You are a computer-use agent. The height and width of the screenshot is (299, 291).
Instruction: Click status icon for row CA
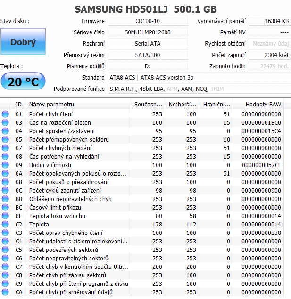pos(5,292)
